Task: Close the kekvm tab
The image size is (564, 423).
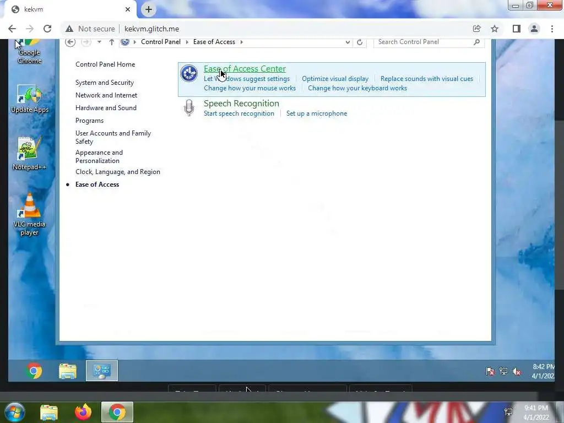Action: pos(128,9)
